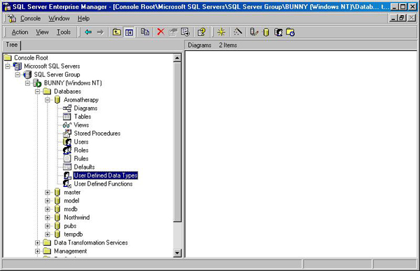The image size is (420, 271).
Task: Expand the Management folder
Action: [37, 251]
